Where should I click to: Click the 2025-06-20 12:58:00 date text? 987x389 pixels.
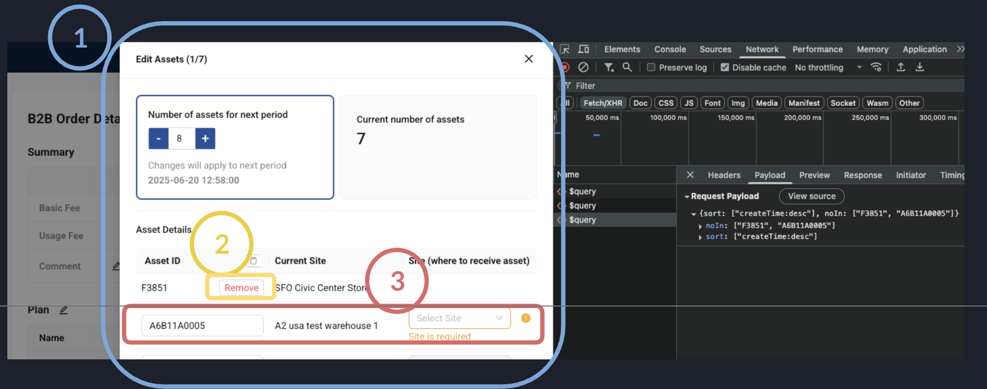(x=194, y=180)
